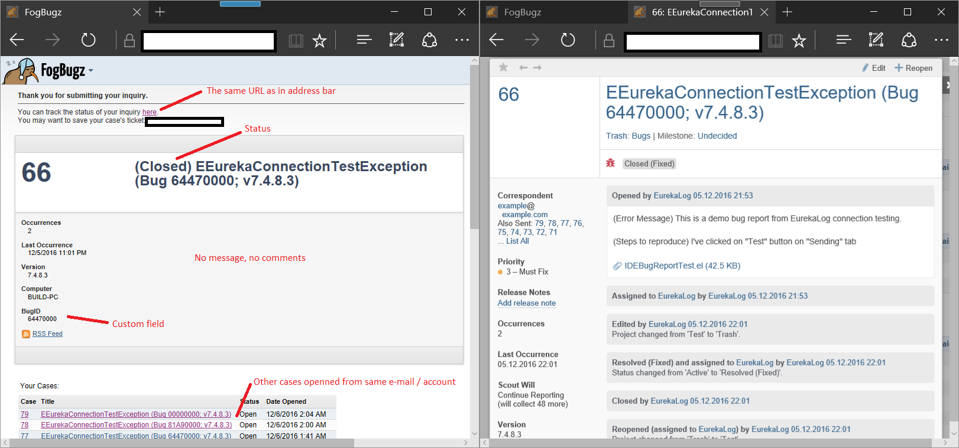This screenshot has width=959, height=448.
Task: Go to previous case with left arrow
Action: (x=523, y=67)
